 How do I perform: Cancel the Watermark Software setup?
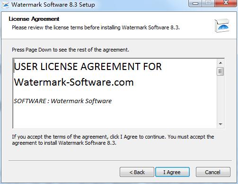tap(213, 172)
